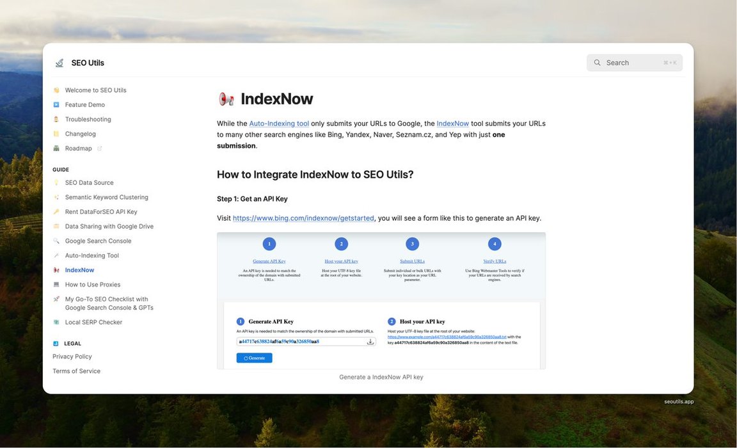Screen dimensions: 737x448
Task: Select How to Use Proxies
Action: pyautogui.click(x=92, y=285)
